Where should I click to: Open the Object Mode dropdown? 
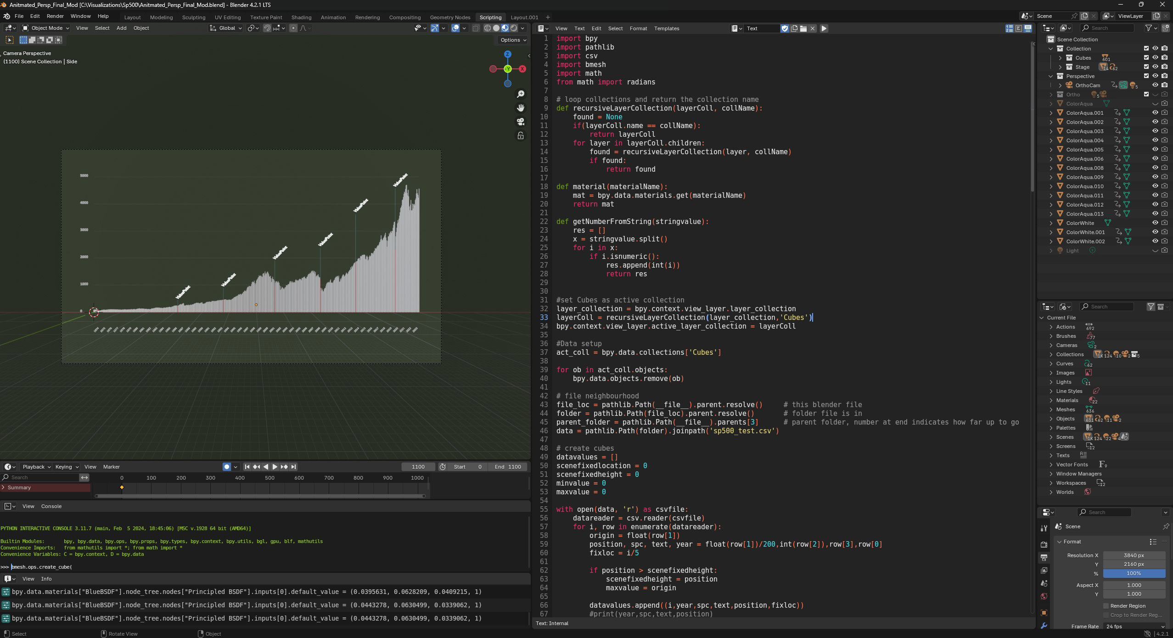[x=46, y=28]
